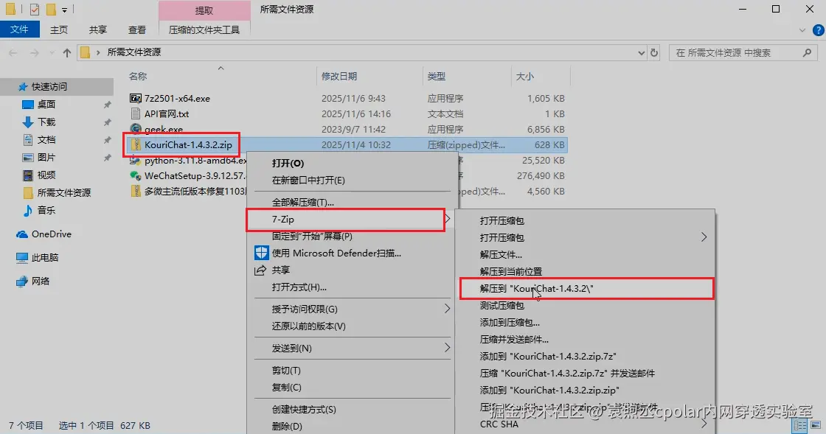
Task: Open 所需文件资源 folder in navigation pane
Action: click(x=63, y=192)
